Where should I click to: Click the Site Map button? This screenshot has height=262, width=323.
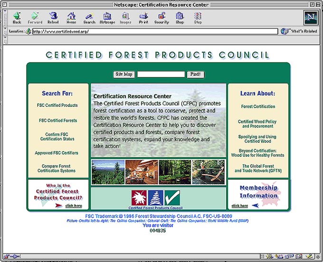(124, 75)
